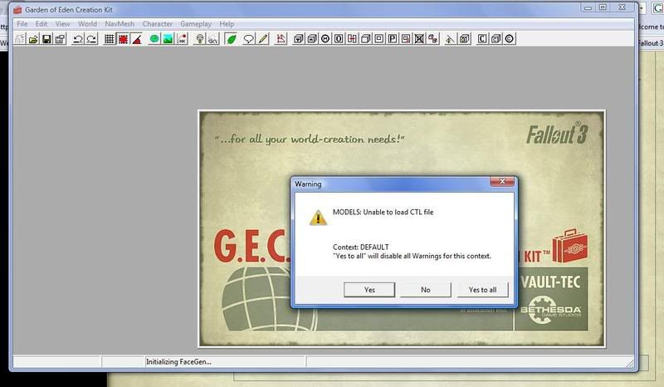Click Yes in the Warning dialog
Image resolution: width=664 pixels, height=387 pixels.
369,290
